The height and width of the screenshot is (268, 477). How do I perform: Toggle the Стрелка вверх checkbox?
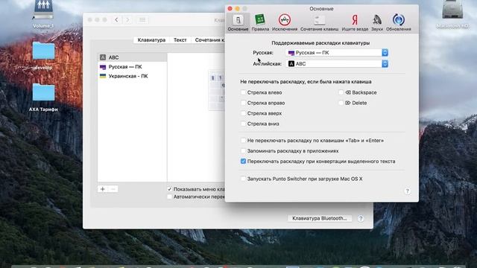(243, 113)
